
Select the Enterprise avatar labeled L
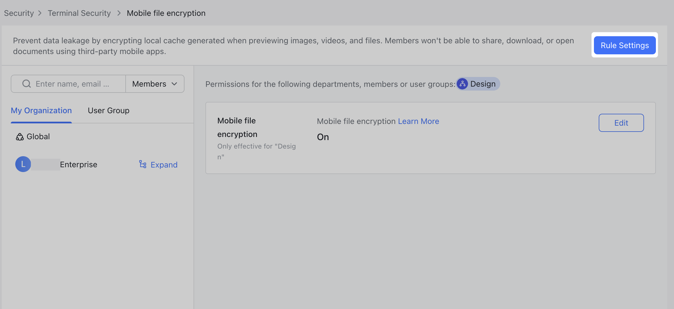pos(23,164)
